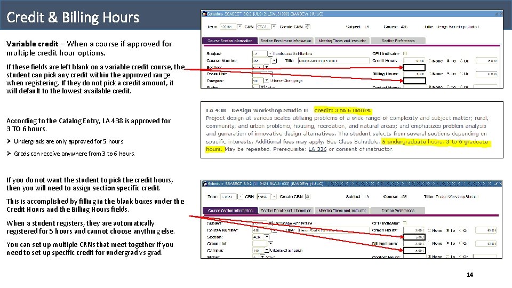Click 'Undergrads are only approved for 5 hours' bullet
Image resolution: width=512 pixels, height=288 pixels.
[69, 141]
